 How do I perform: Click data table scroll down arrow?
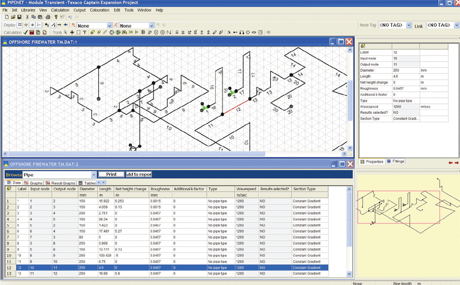point(349,274)
